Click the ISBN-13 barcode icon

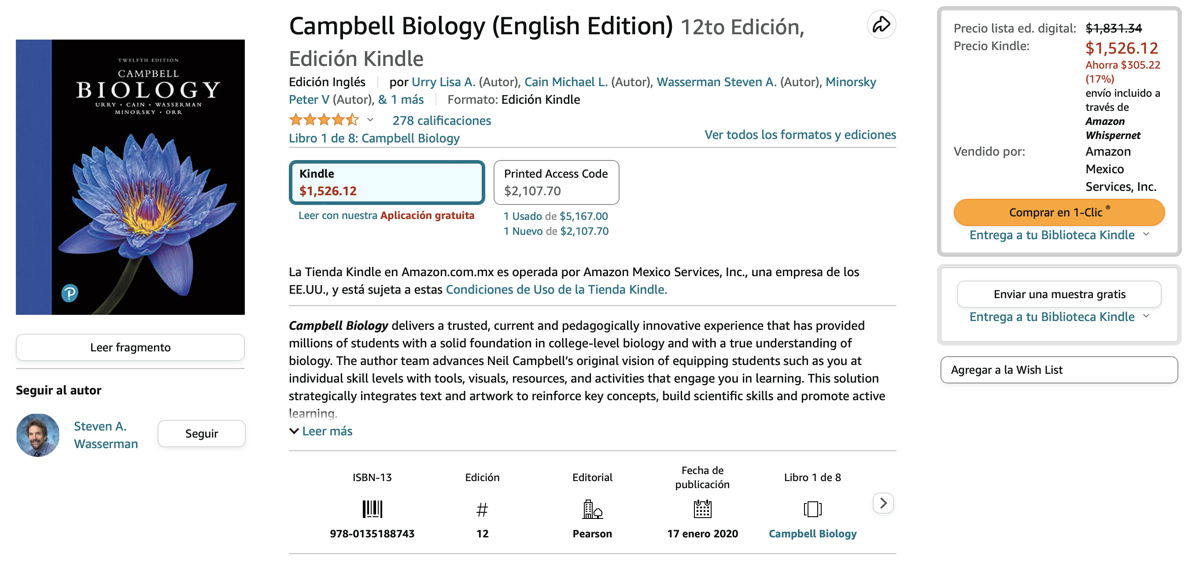tap(372, 509)
